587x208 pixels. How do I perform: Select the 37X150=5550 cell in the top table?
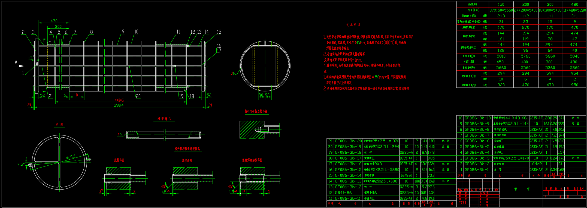point(501,10)
